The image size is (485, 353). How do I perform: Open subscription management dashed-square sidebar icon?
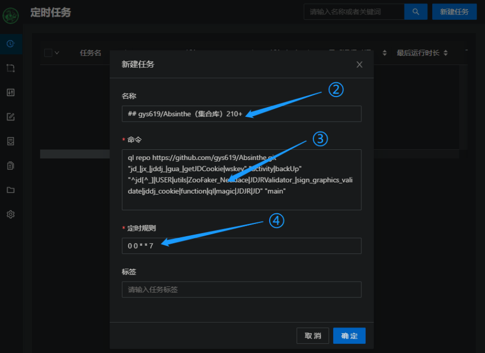pos(11,68)
